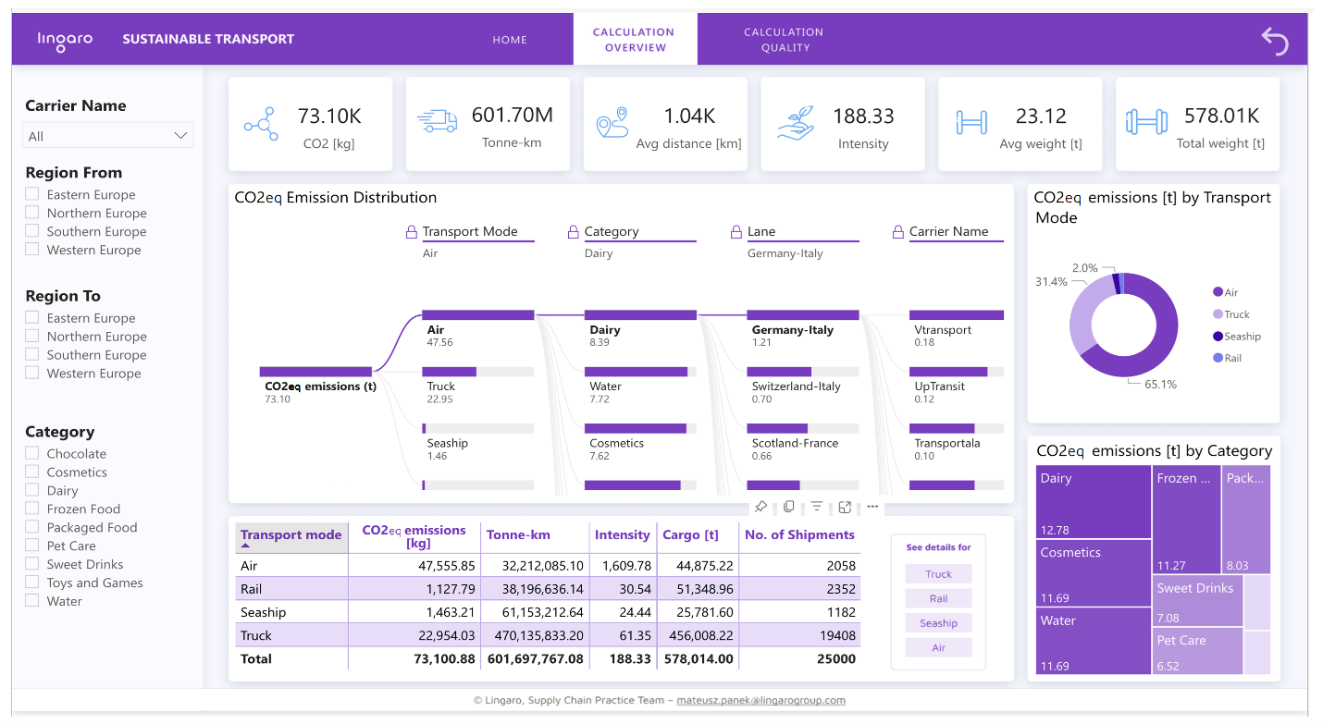Check the Chocolate category checkbox
The width and height of the screenshot is (1323, 724).
click(x=32, y=453)
